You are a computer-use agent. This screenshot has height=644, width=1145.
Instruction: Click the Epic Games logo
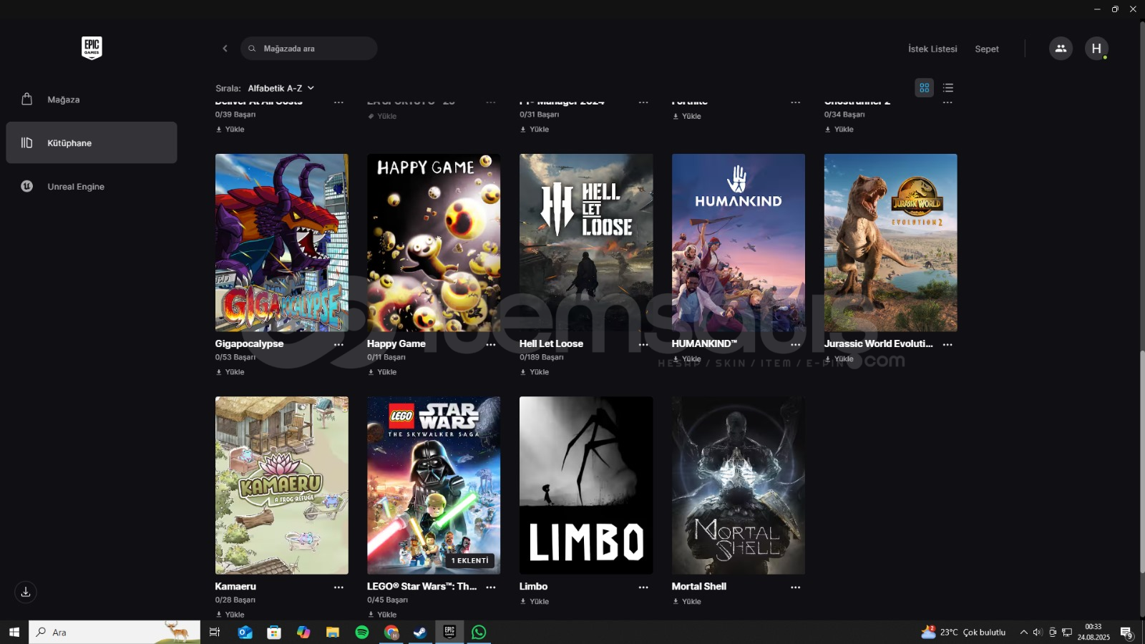pyautogui.click(x=92, y=48)
